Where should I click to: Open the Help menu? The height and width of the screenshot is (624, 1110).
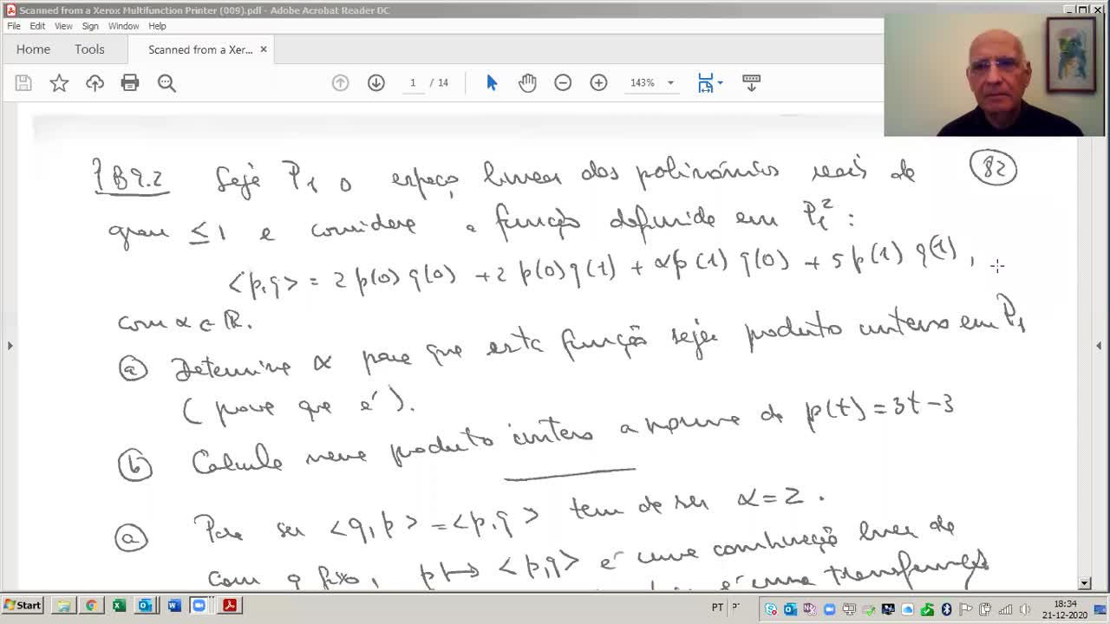[157, 26]
